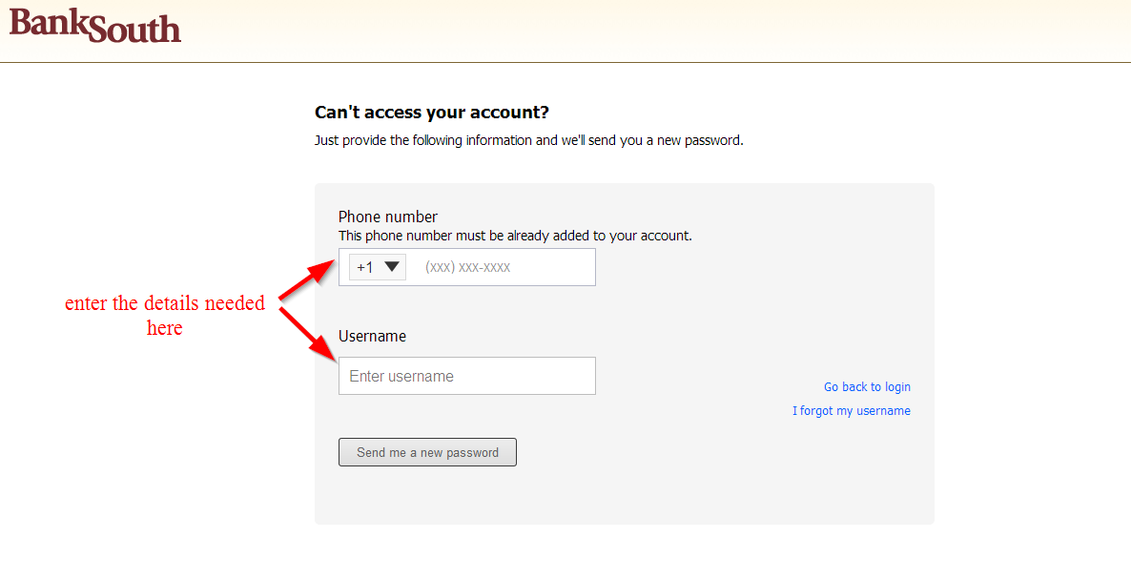Click the red word here in annotation
Image resolution: width=1131 pixels, height=579 pixels.
(x=164, y=328)
